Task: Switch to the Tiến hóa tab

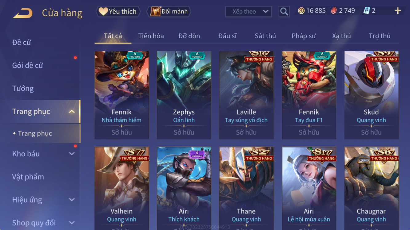Action: pyautogui.click(x=151, y=36)
